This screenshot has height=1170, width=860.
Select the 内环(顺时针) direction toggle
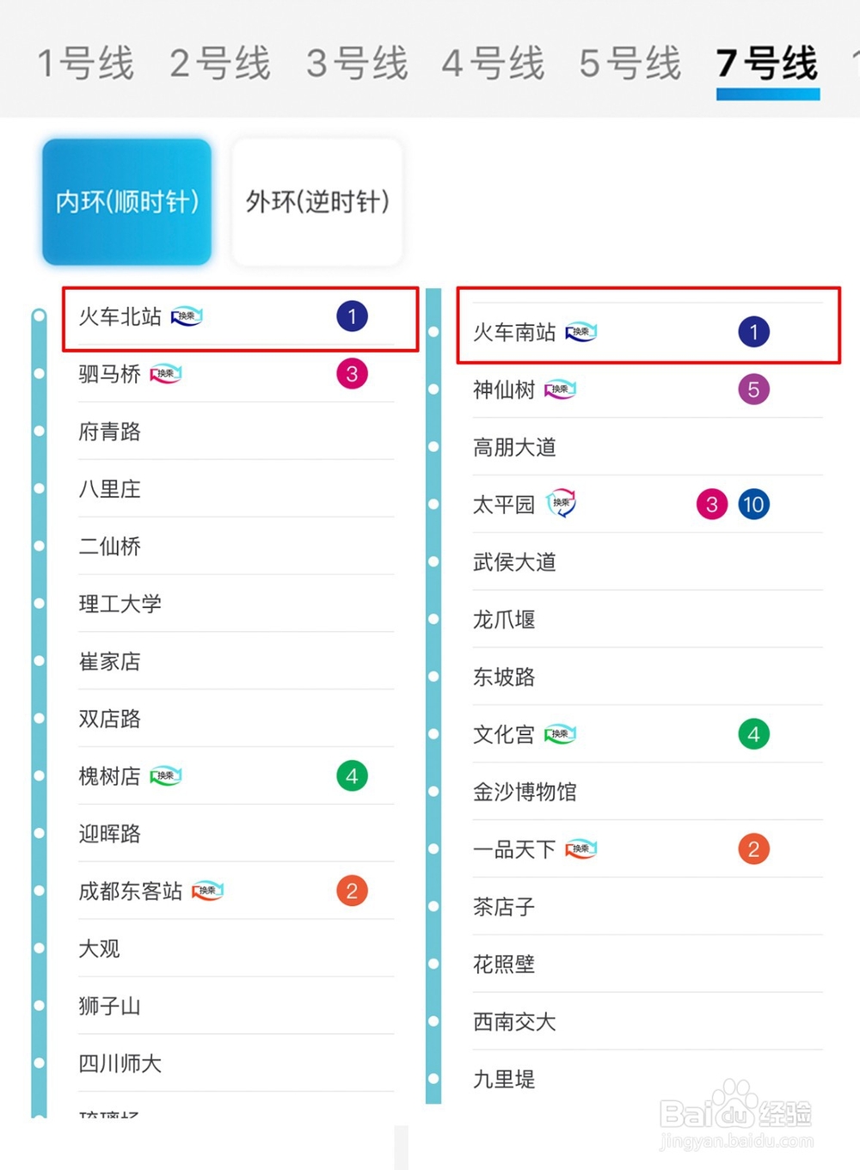click(127, 202)
